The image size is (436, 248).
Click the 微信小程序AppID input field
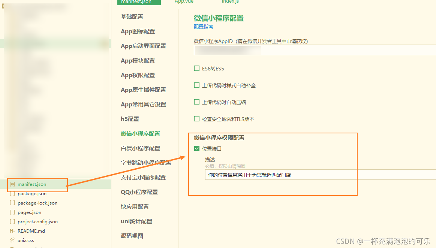tap(315, 50)
